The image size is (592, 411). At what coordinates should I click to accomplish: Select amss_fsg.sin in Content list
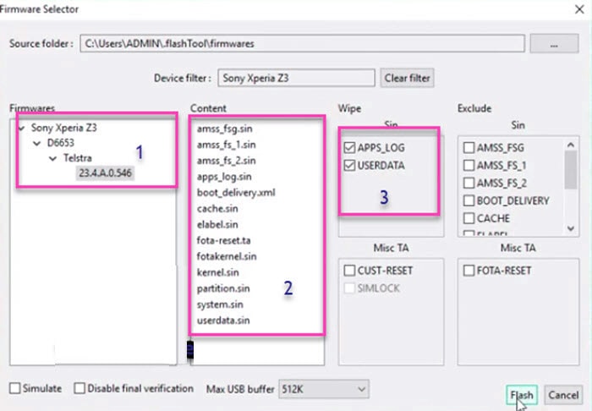coord(224,129)
